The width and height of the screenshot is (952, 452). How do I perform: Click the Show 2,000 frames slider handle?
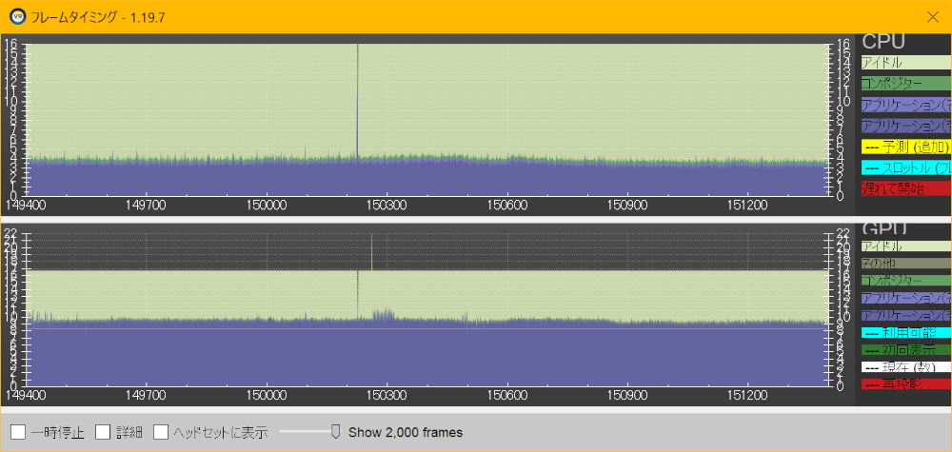click(335, 431)
